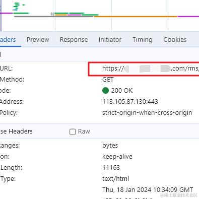
Task: Open the Headers tab
Action: point(8,40)
